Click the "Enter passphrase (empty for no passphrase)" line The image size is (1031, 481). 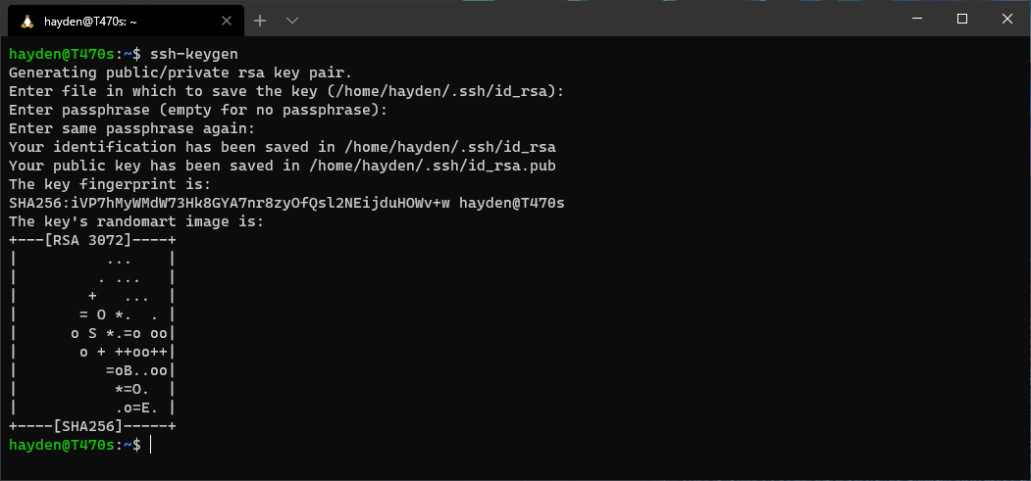[198, 110]
